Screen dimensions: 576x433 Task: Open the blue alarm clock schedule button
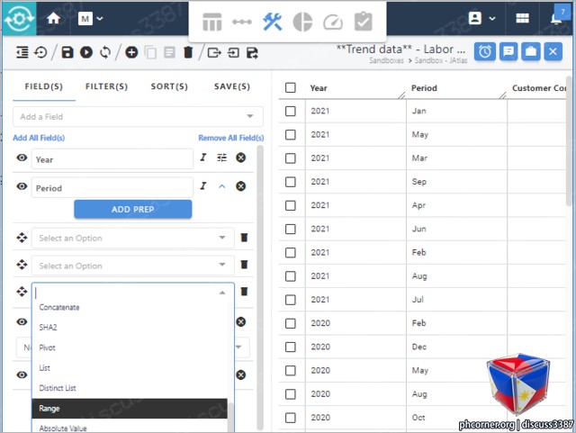(485, 51)
